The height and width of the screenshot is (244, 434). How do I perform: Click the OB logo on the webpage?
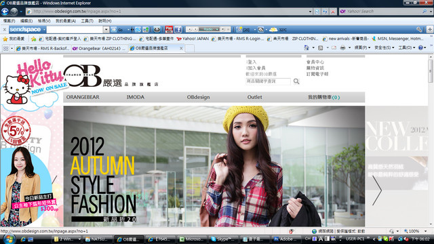tap(83, 75)
